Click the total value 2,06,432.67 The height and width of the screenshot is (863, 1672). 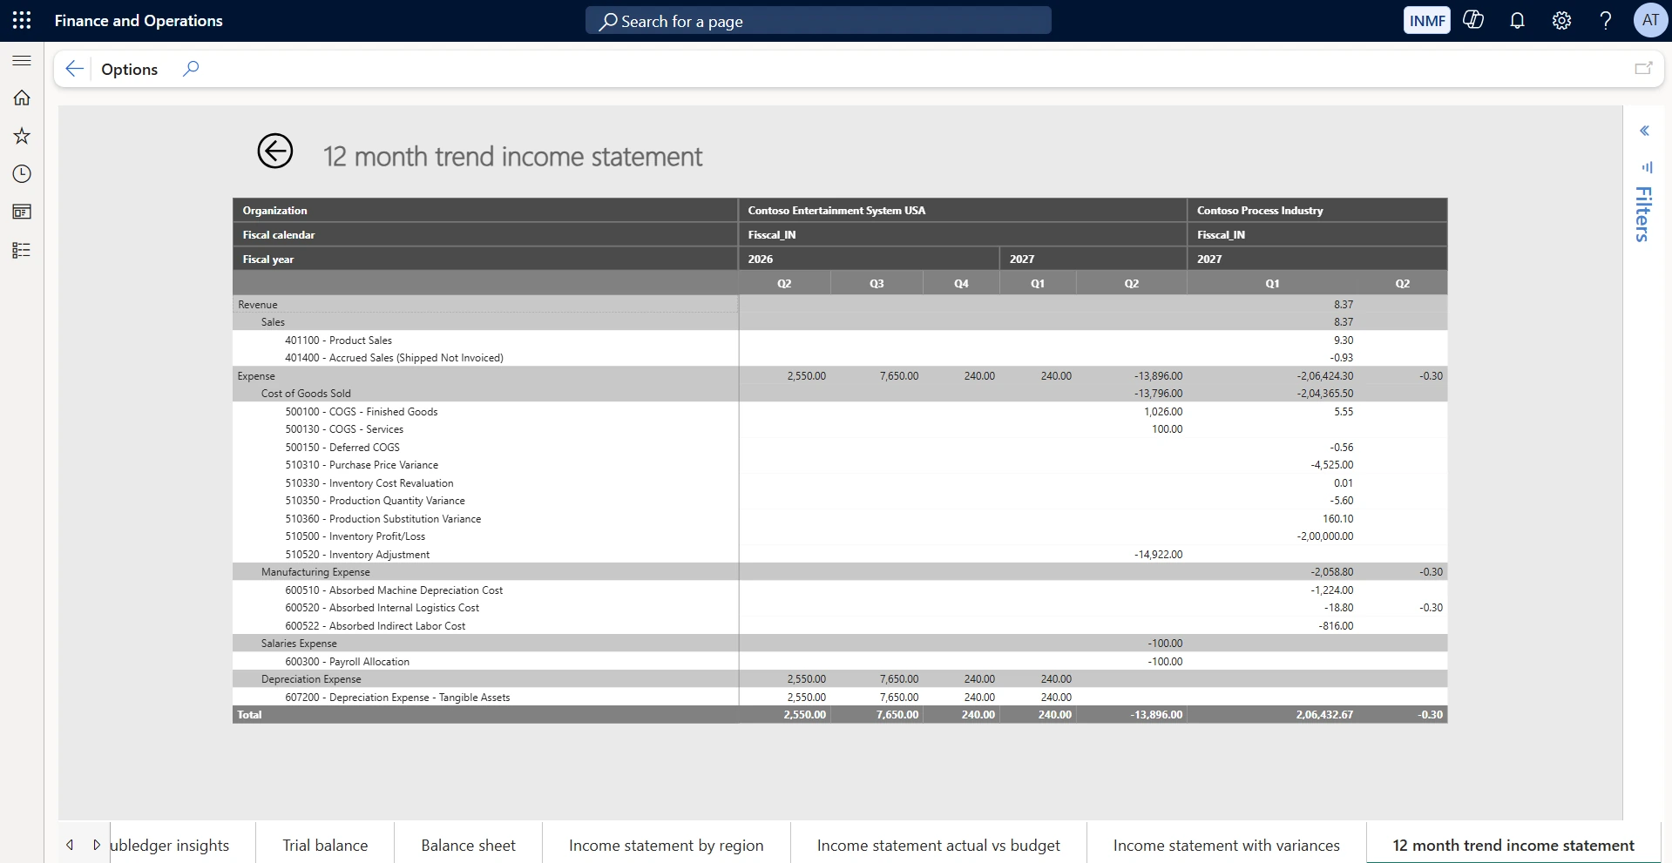pos(1323,714)
